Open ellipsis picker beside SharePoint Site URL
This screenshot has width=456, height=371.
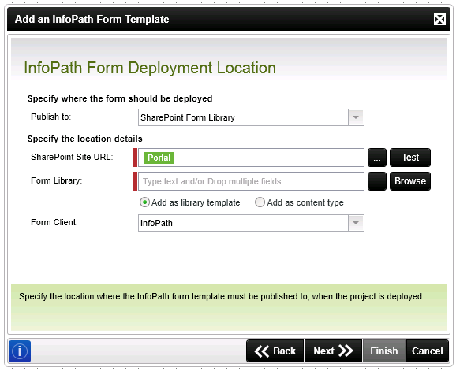pos(377,158)
